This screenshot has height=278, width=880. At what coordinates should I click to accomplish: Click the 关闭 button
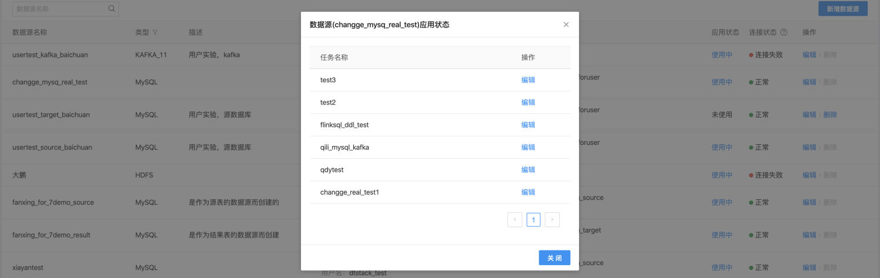click(554, 258)
